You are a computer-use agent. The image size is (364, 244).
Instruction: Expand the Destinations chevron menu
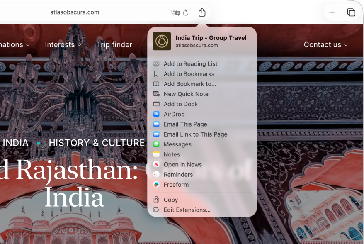27,44
